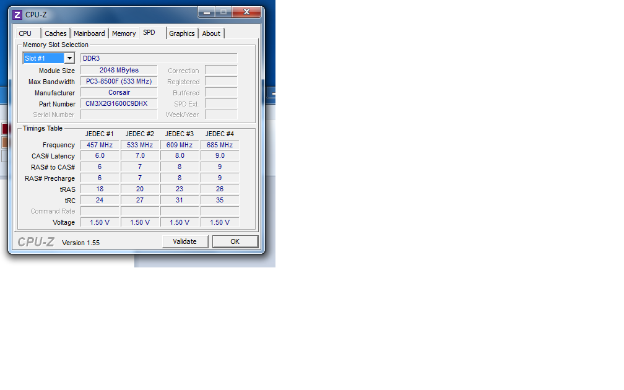The image size is (624, 390).
Task: Select the 2048 MBytes module size value
Action: [119, 70]
